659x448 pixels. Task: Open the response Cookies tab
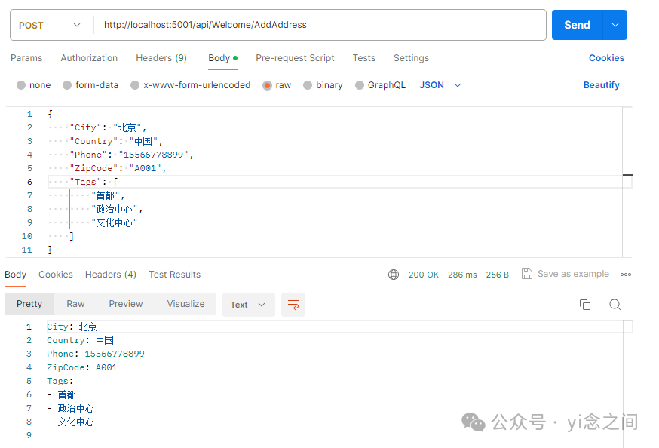[x=56, y=275]
